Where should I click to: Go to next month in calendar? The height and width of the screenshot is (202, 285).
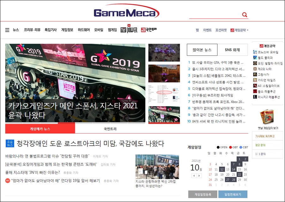pyautogui.click(x=199, y=176)
